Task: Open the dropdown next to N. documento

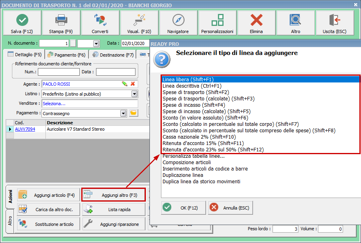Action: (x=96, y=43)
